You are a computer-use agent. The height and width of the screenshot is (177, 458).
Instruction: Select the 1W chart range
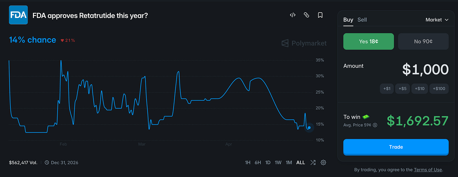pyautogui.click(x=278, y=163)
